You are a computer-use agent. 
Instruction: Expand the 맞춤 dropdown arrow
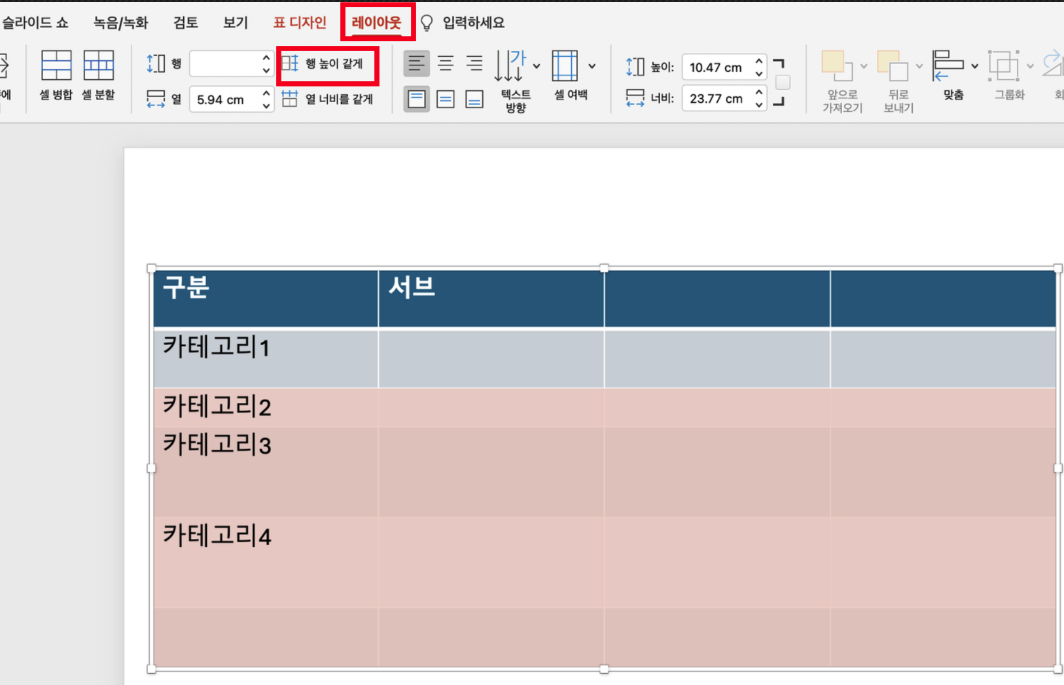975,66
